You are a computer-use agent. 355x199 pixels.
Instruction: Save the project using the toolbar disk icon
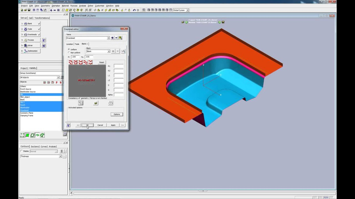click(29, 10)
